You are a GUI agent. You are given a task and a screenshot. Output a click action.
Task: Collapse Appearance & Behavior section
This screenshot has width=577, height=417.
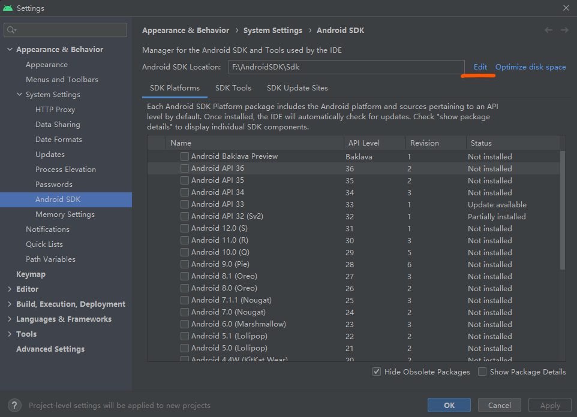pos(10,49)
